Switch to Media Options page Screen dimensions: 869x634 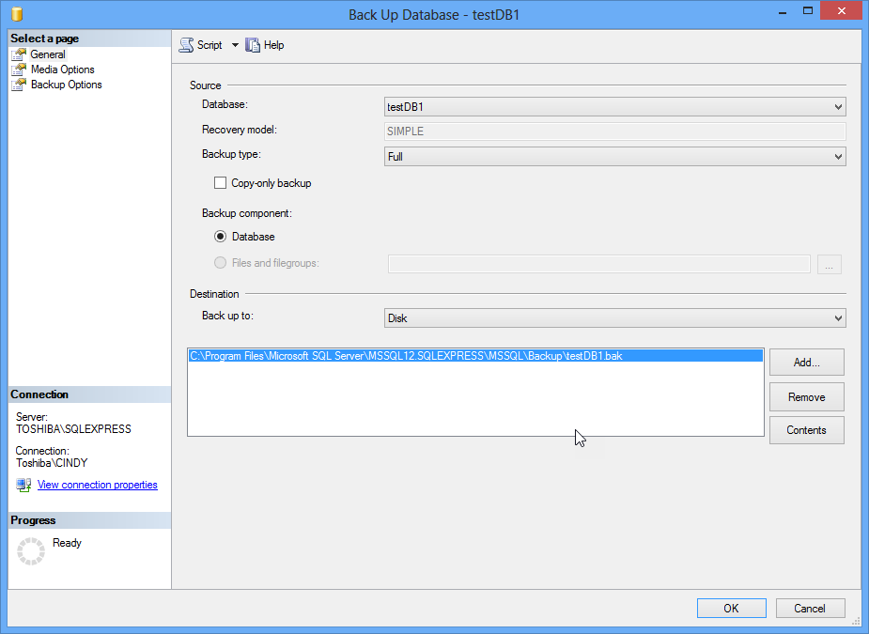(x=63, y=70)
